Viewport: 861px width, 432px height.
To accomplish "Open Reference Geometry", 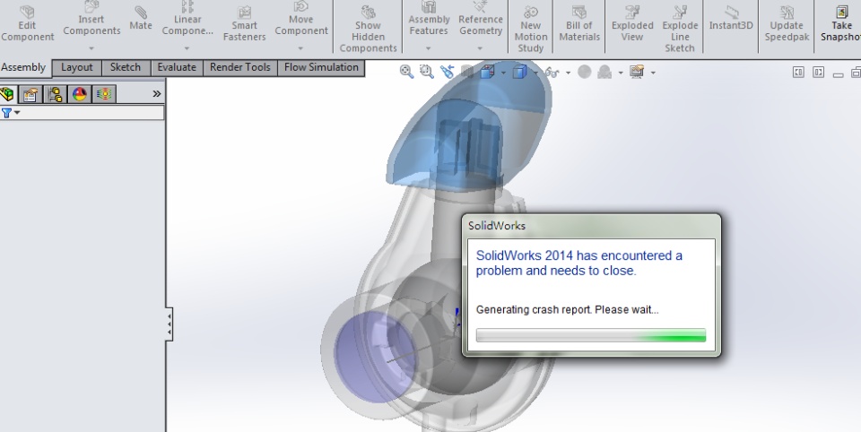I will (x=481, y=20).
